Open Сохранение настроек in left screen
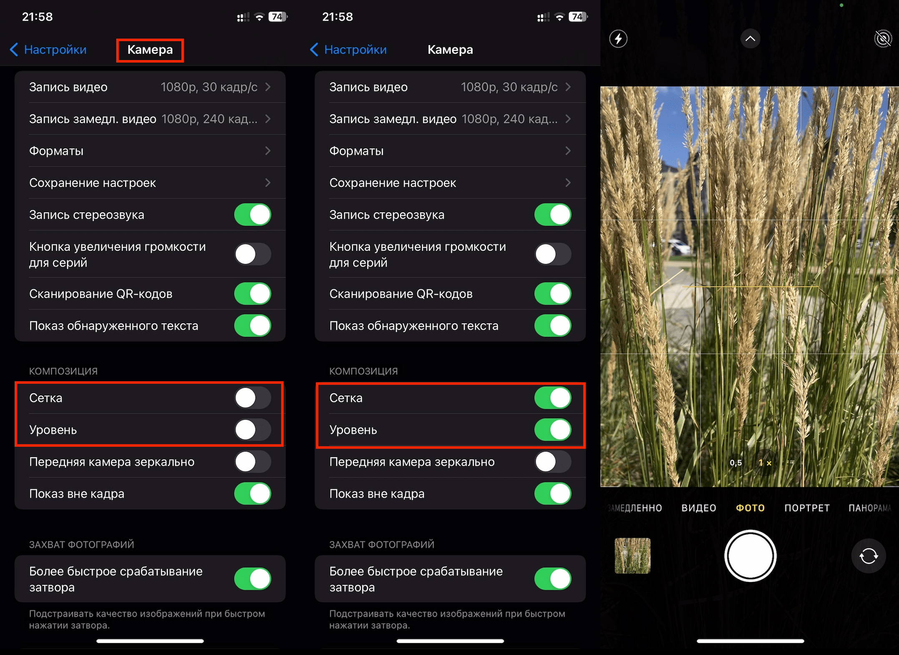The height and width of the screenshot is (655, 899). click(150, 183)
